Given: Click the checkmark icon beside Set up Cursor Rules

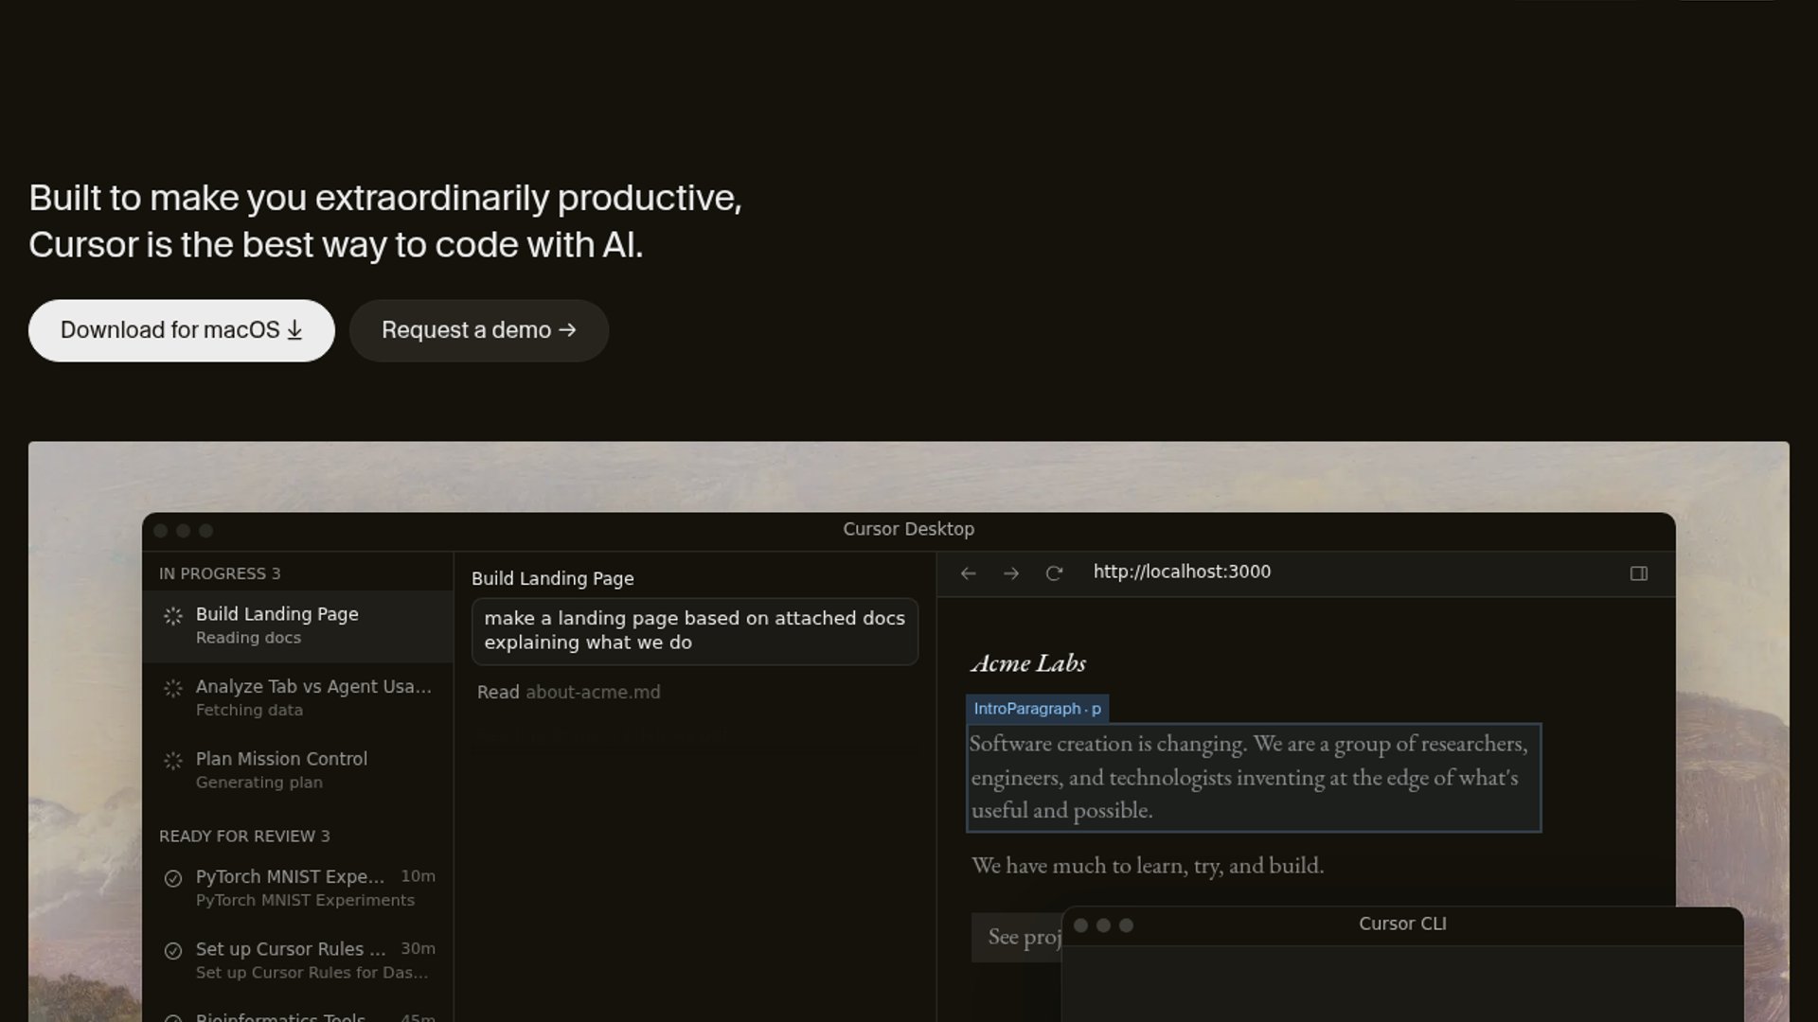Looking at the screenshot, I should click(x=173, y=950).
